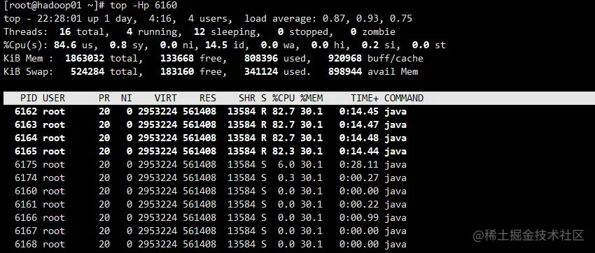Select thread PID 6165
The width and height of the screenshot is (595, 253).
point(26,151)
